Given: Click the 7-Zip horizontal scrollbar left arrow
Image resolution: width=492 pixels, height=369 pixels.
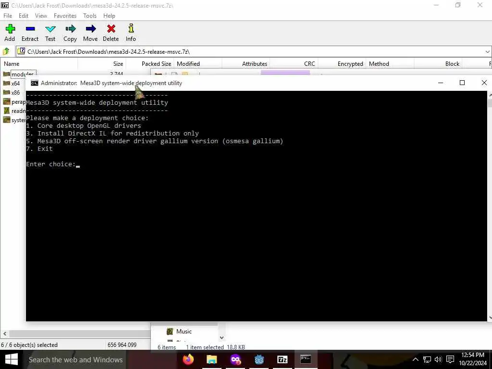Looking at the screenshot, I should coord(5,333).
